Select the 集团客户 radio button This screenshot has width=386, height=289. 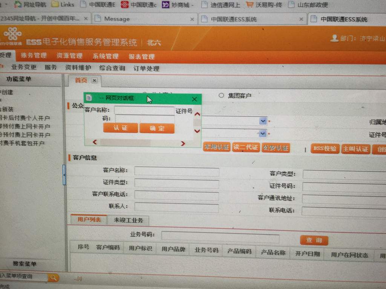click(221, 95)
